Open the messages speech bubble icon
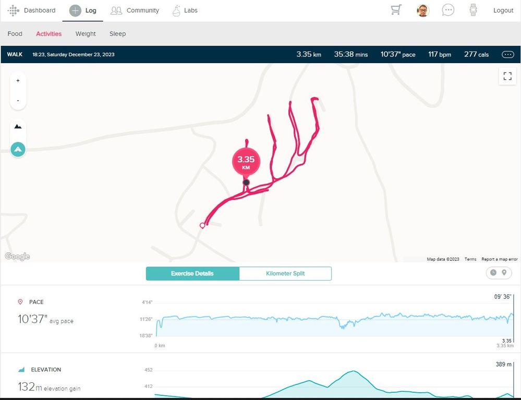521x400 pixels. (x=448, y=10)
